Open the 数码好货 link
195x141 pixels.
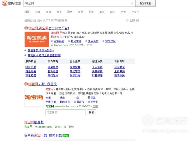[x=53, y=75]
